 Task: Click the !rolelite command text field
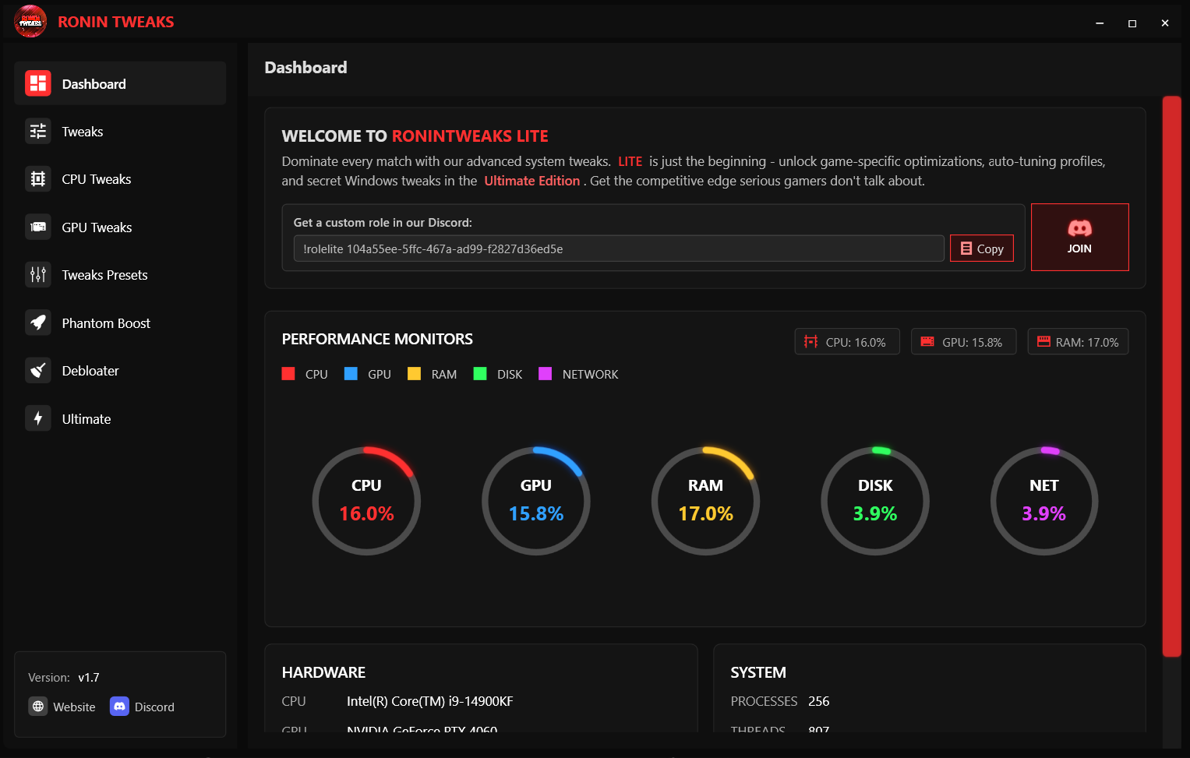click(x=619, y=249)
